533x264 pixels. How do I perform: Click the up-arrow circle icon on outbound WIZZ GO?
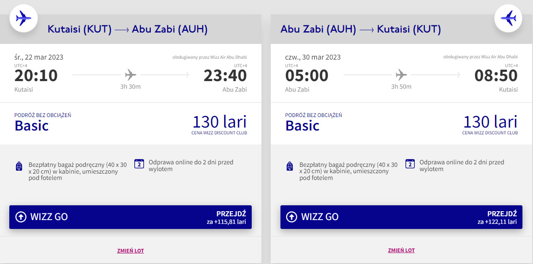(x=21, y=217)
